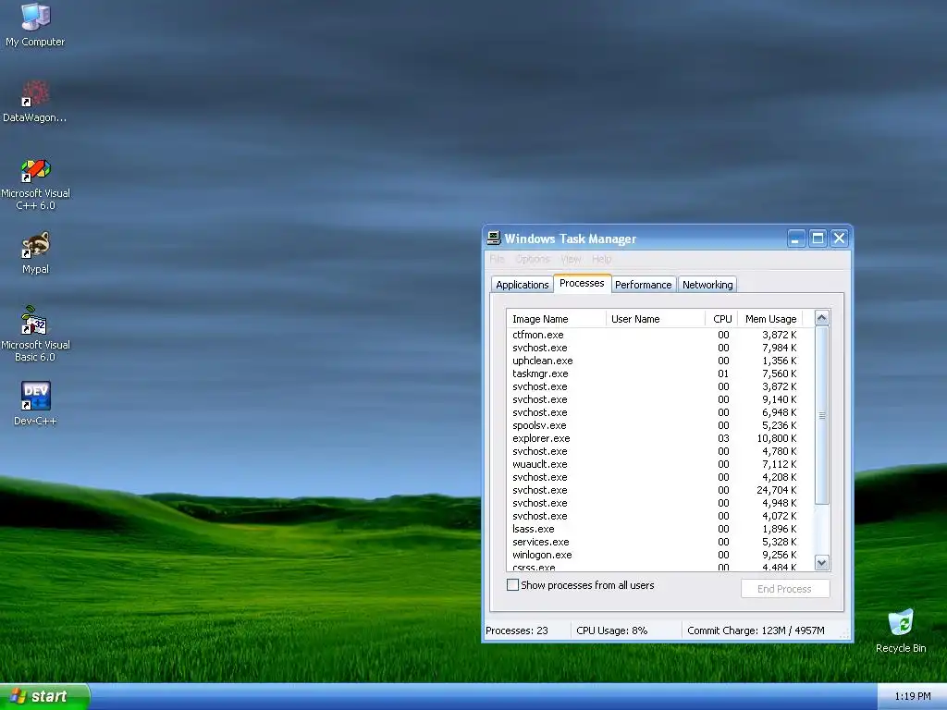Switch to the Networking tab
Screen dimensions: 947x710
pyautogui.click(x=707, y=285)
